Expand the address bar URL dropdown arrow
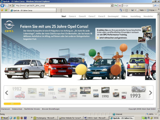 [112, 5]
